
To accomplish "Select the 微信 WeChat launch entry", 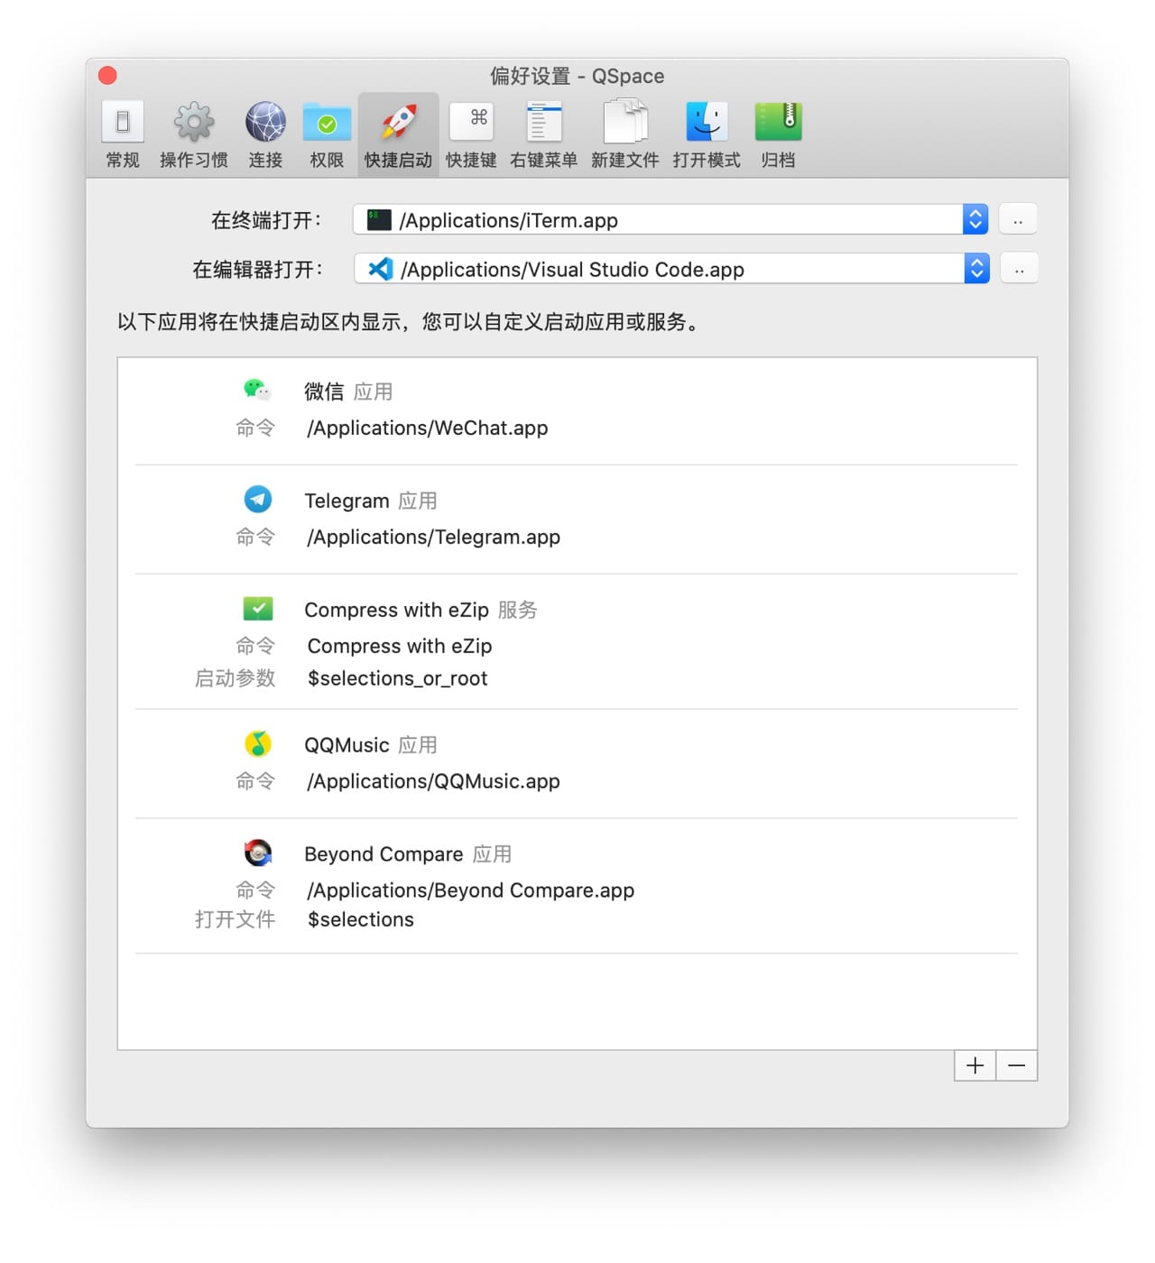I will [x=324, y=392].
